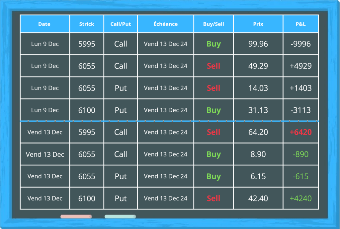The width and height of the screenshot is (340, 229).
Task: Select the Strick column header
Action: click(x=87, y=24)
